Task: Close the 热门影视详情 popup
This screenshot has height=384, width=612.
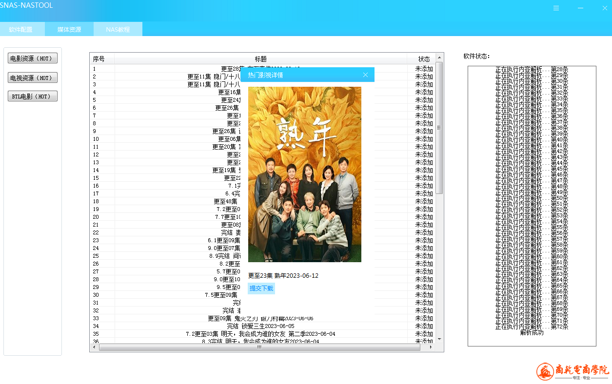Action: tap(366, 75)
